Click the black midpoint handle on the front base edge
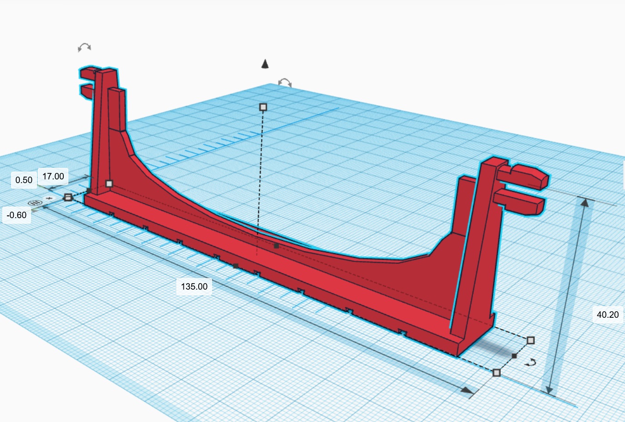The width and height of the screenshot is (625, 422). [x=236, y=266]
